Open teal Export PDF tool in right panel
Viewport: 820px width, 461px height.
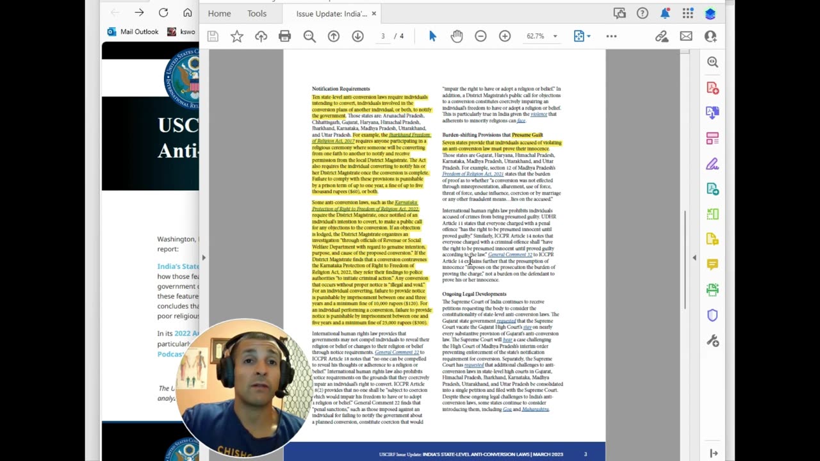(x=712, y=189)
